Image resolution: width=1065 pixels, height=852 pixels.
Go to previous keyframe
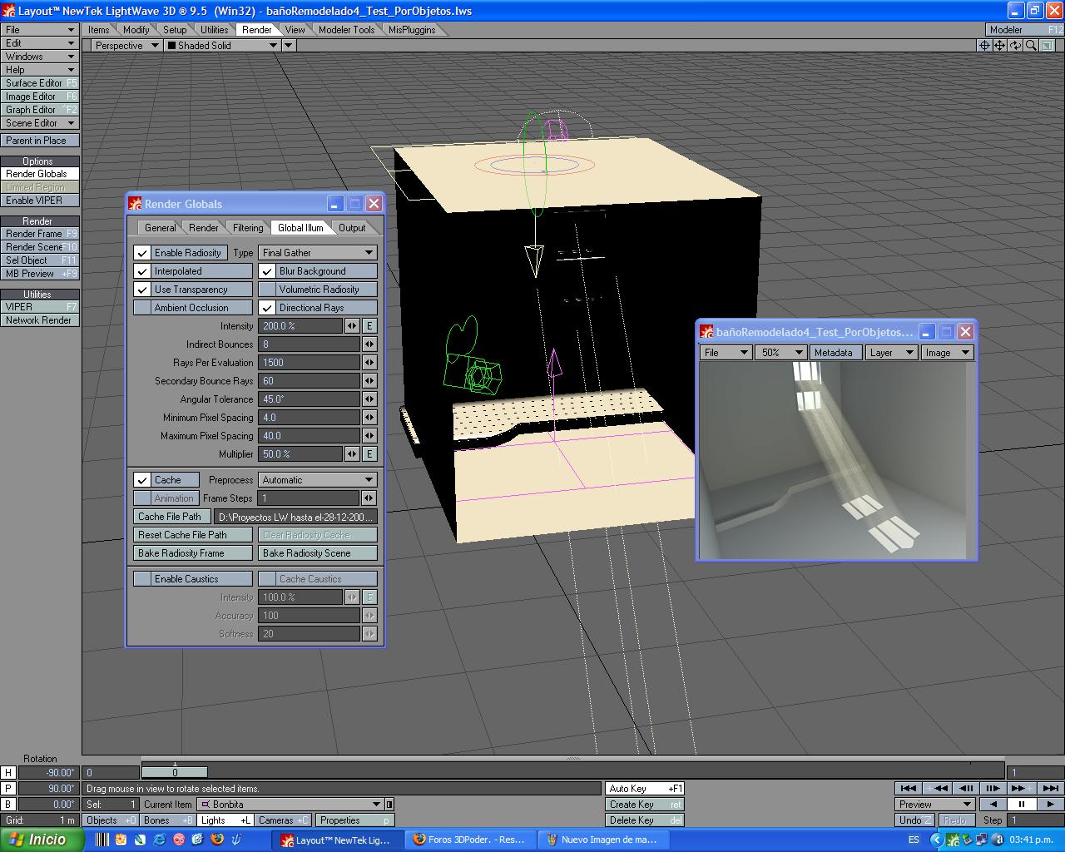click(938, 788)
